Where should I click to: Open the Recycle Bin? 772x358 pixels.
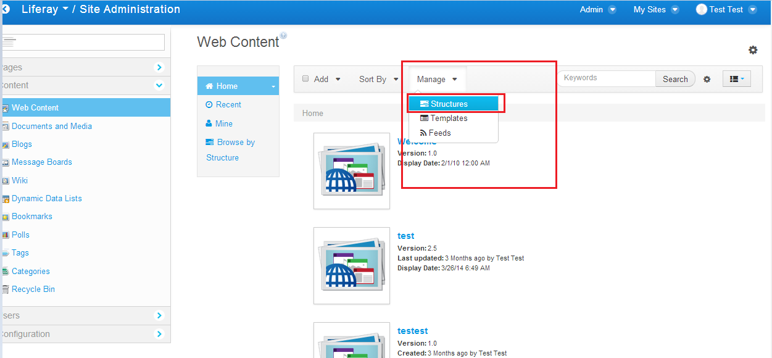[x=33, y=289]
